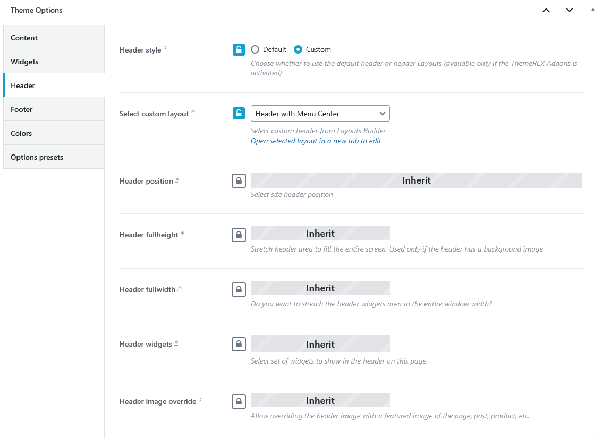Screen dimensions: 603x439
Task: Click the asterisk next to Header image override
Action: (201, 400)
